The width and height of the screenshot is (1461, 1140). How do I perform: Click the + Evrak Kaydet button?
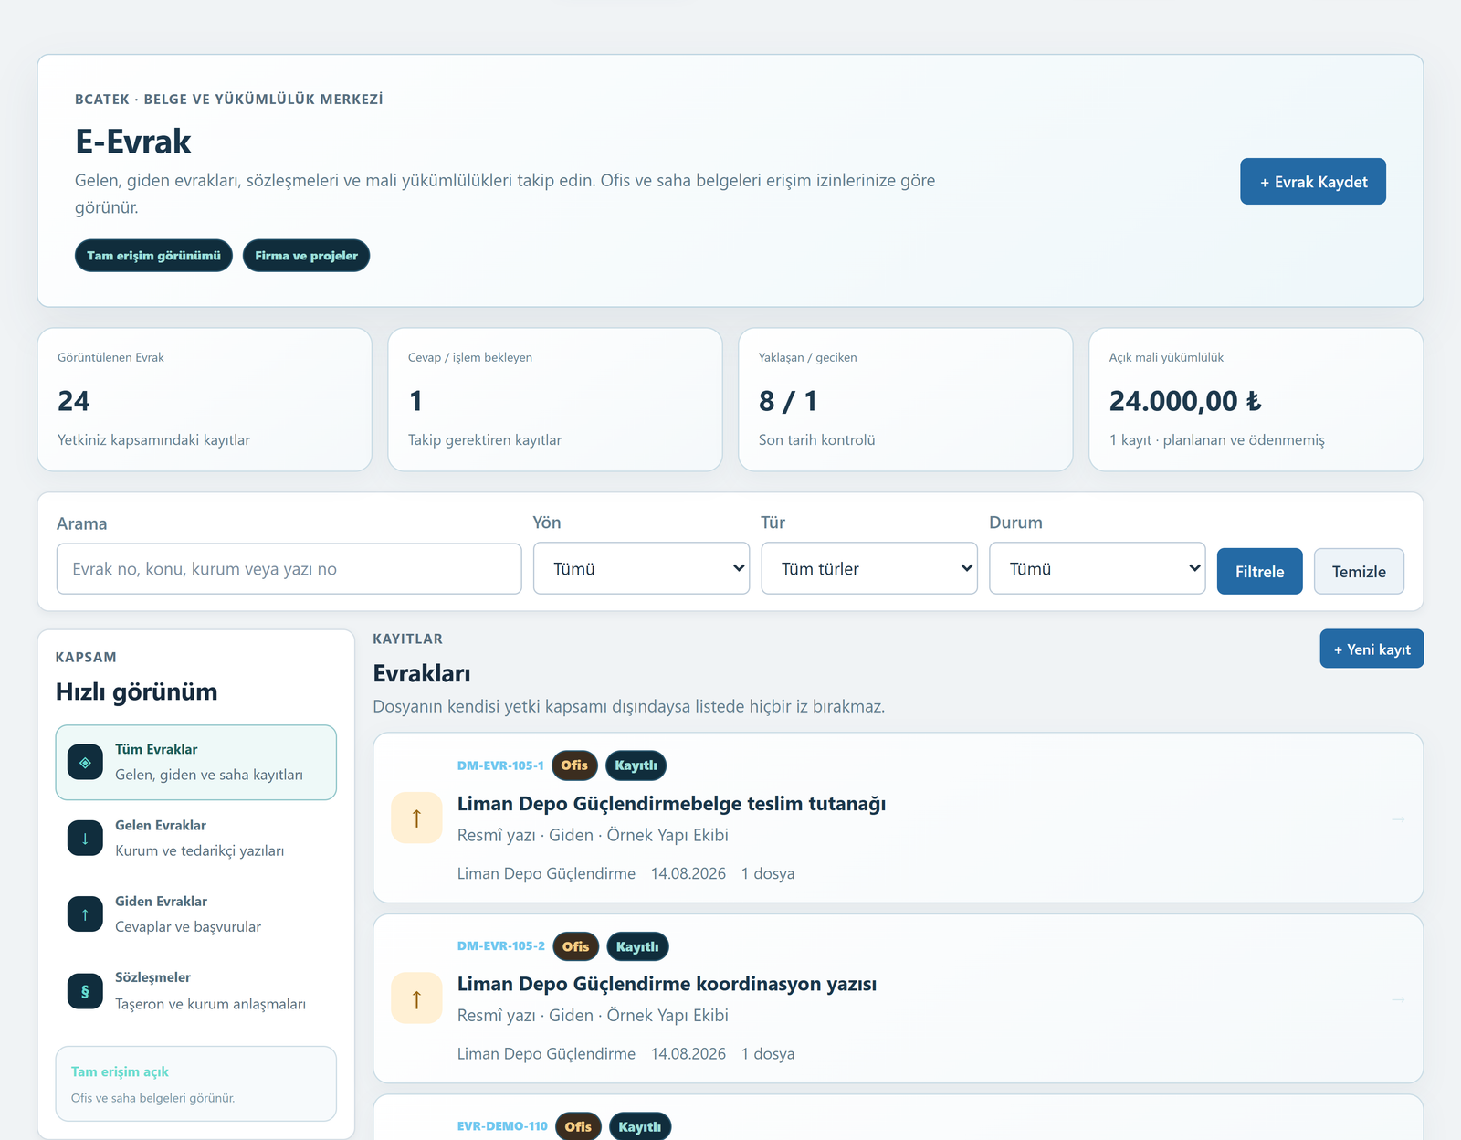tap(1312, 182)
